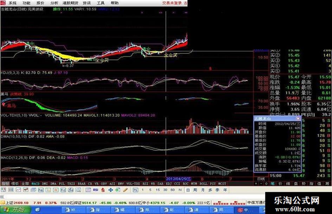Open the 帮助 menu

(115, 3)
